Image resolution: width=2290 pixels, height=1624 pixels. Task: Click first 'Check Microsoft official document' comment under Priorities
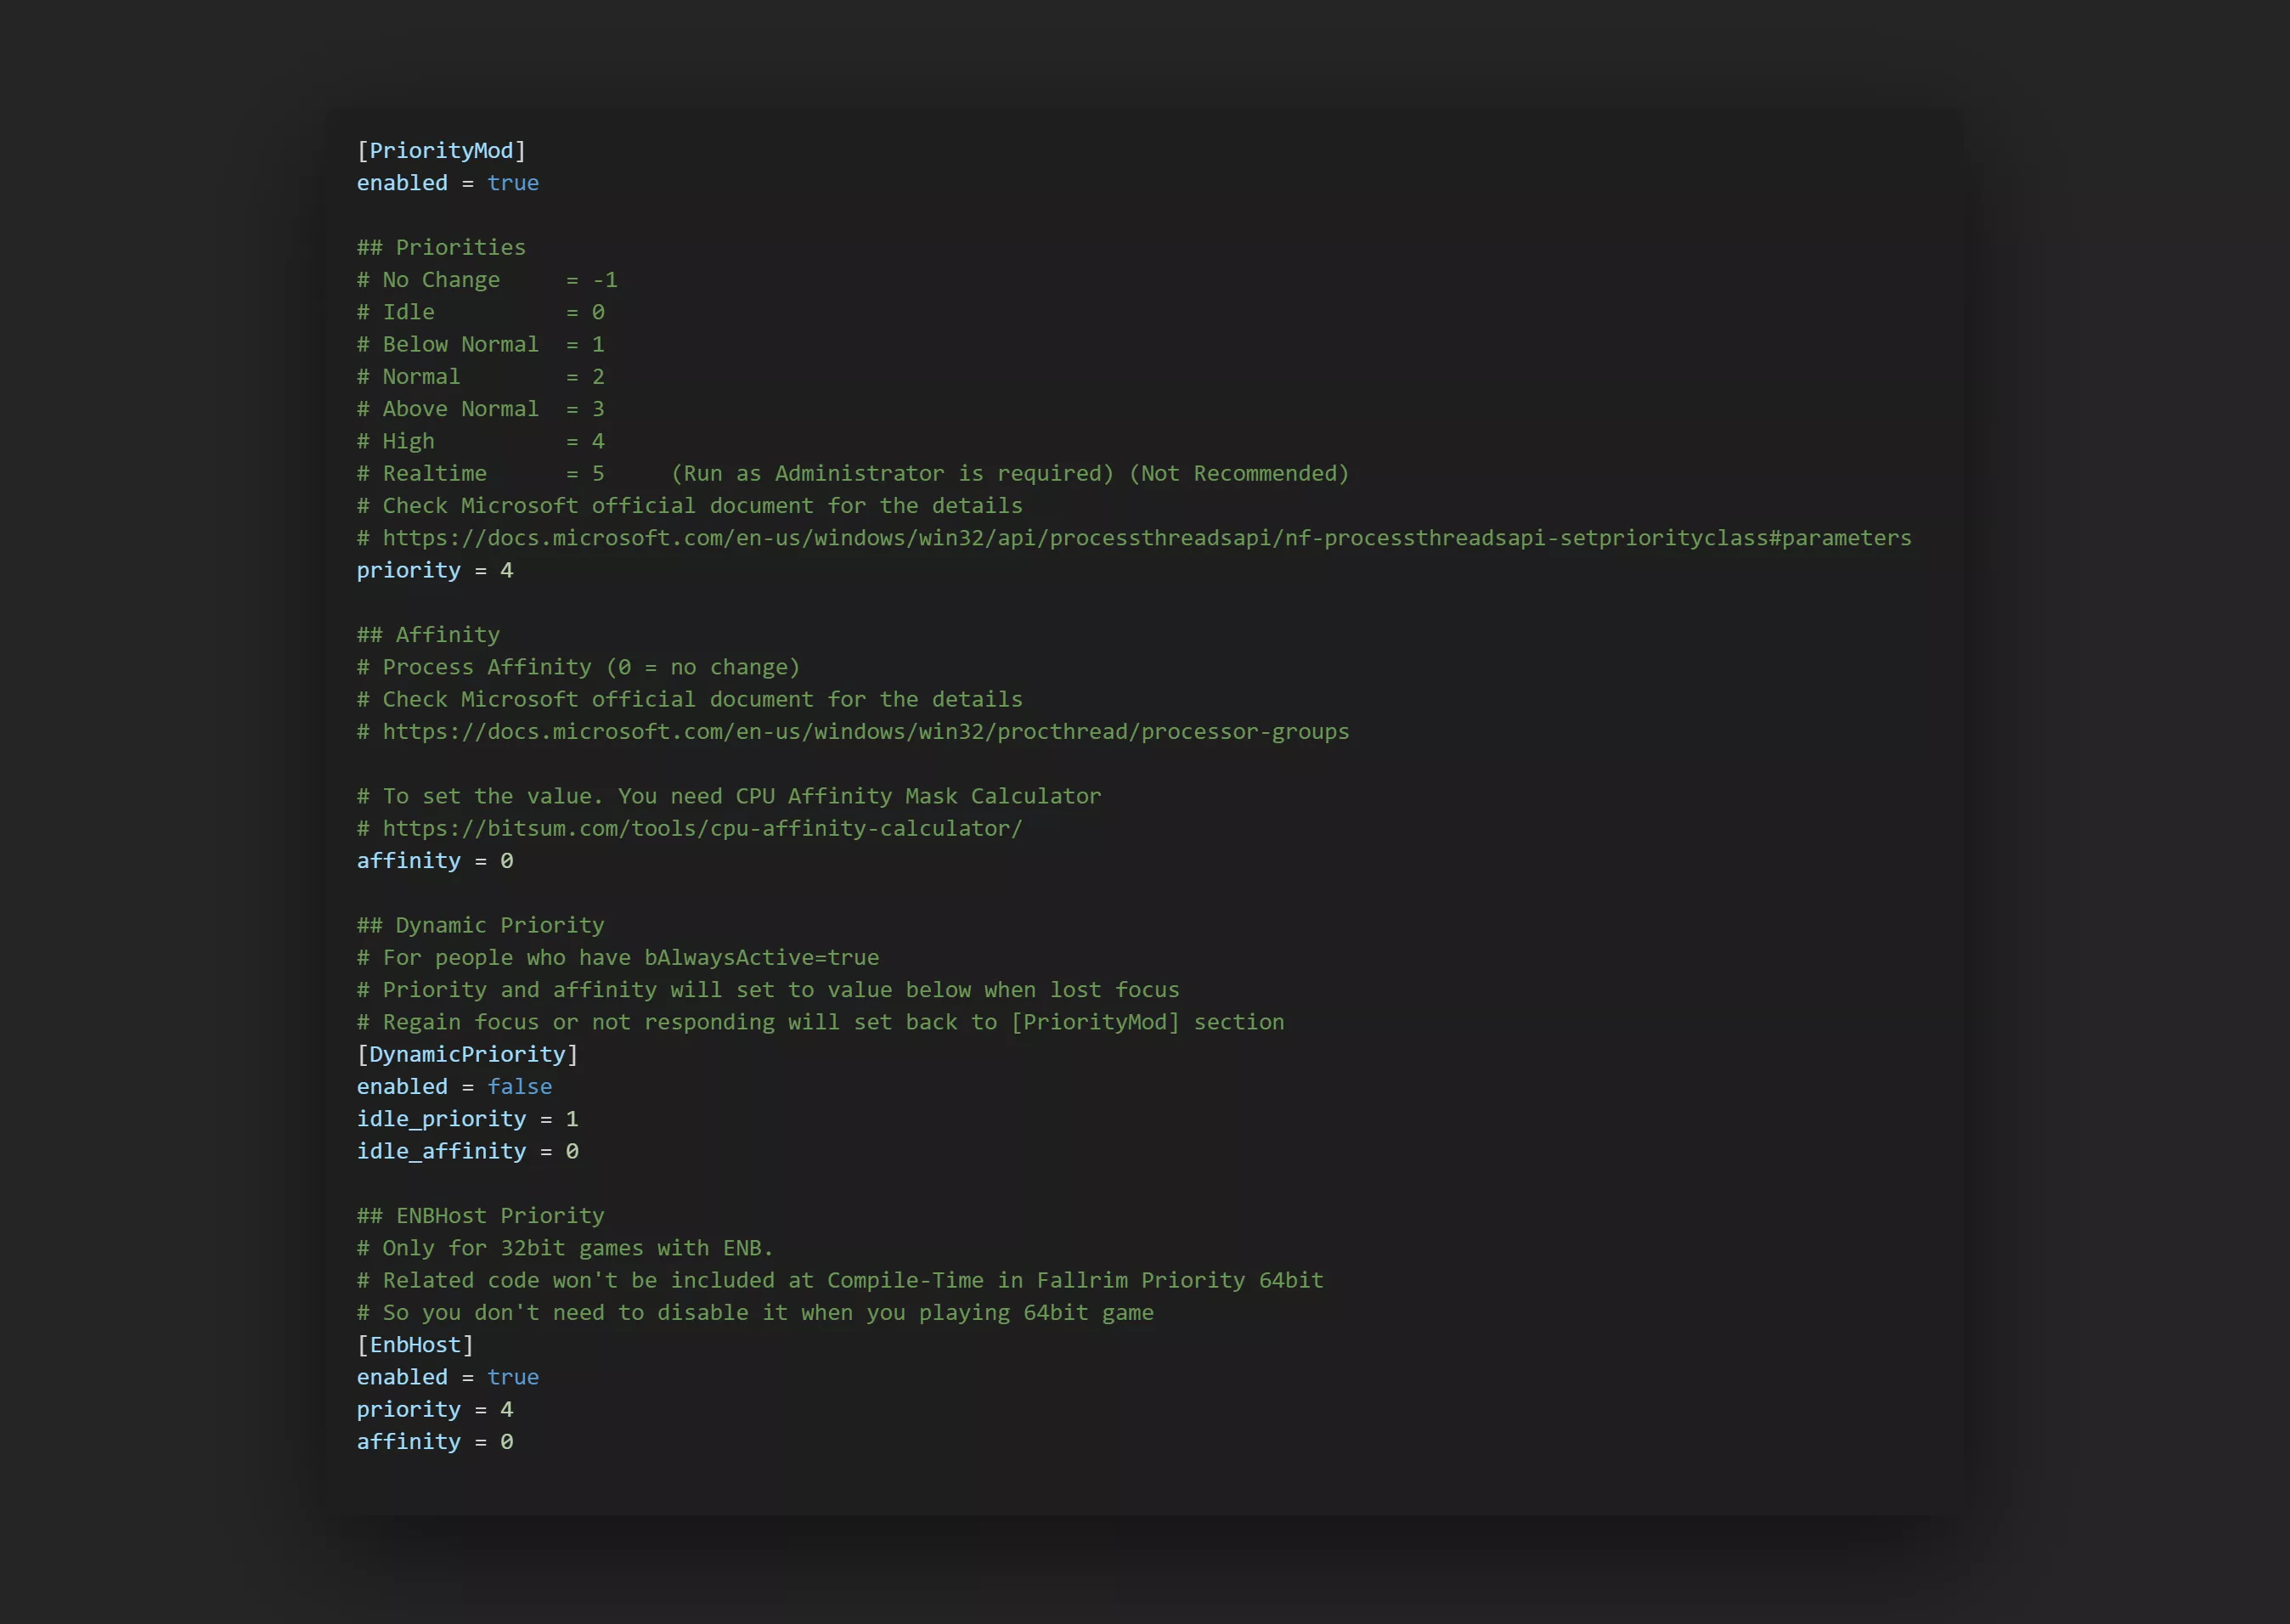click(690, 506)
